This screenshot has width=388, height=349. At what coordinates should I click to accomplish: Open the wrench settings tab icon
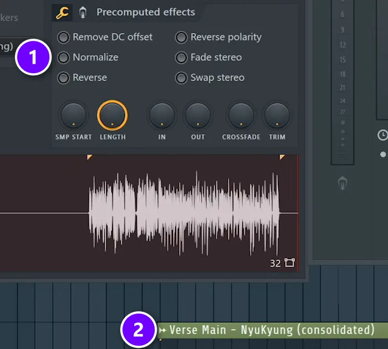click(62, 13)
